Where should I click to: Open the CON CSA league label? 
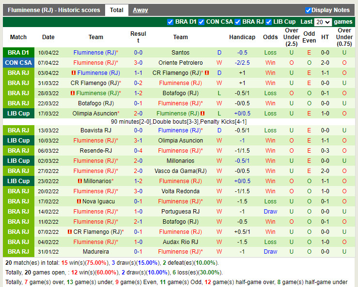[18, 63]
